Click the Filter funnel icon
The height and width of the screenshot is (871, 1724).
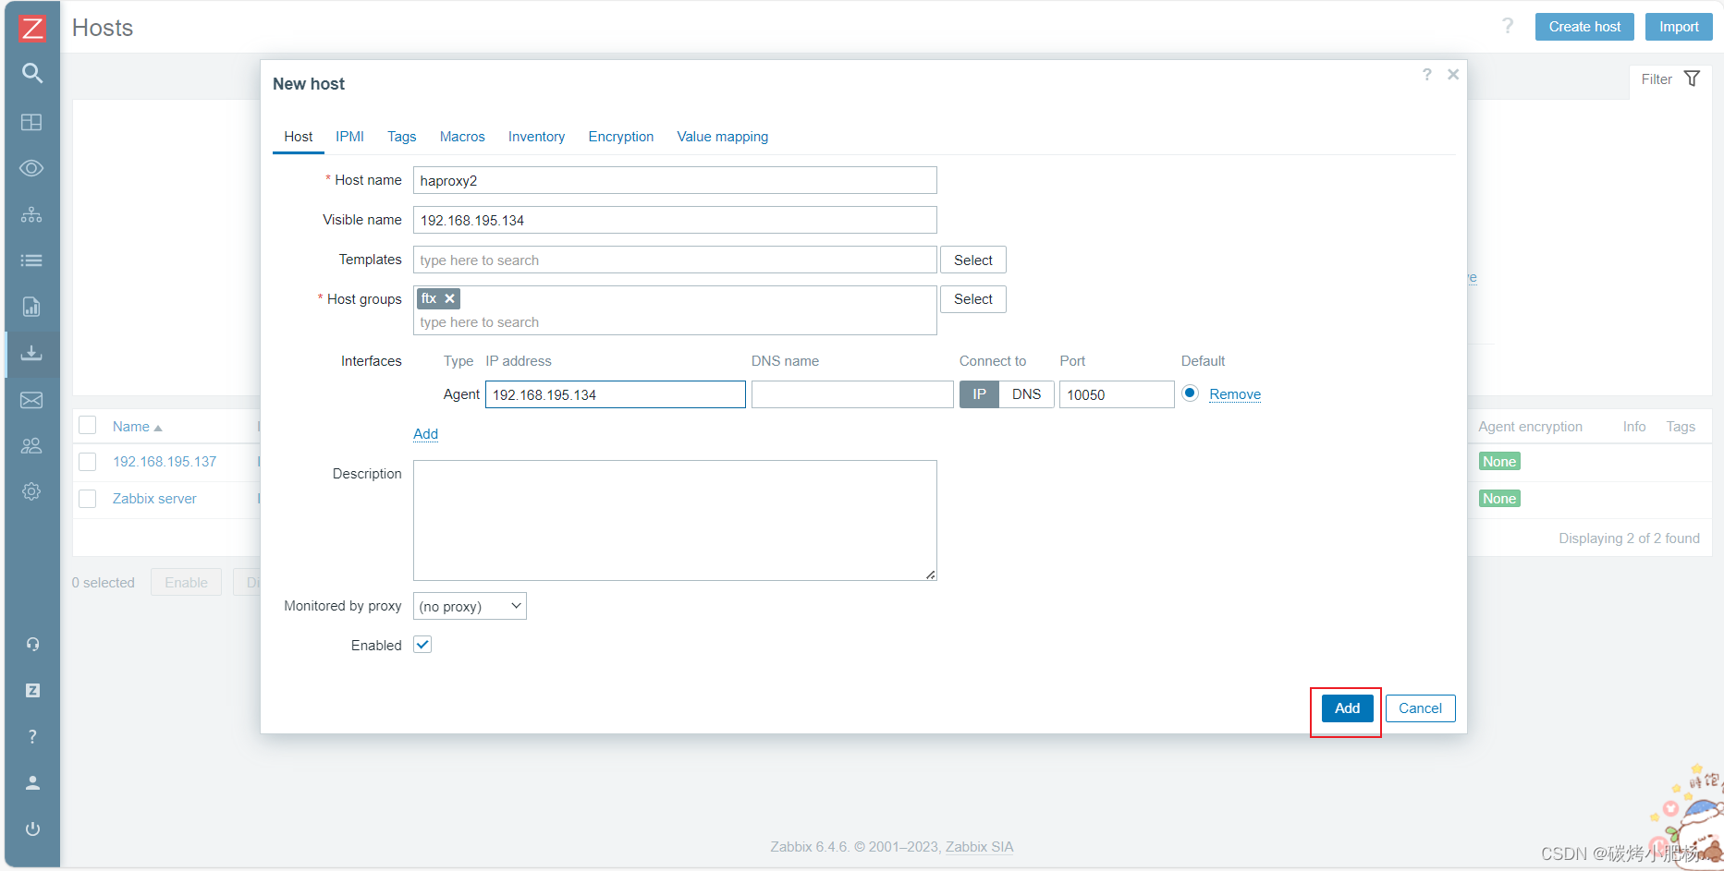pos(1692,79)
